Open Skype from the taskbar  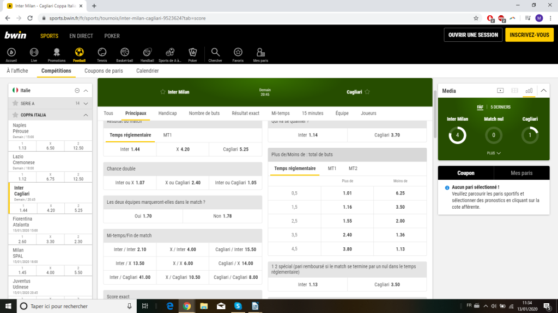coord(238,306)
